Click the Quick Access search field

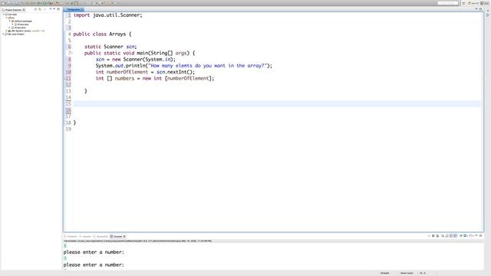pos(448,3)
